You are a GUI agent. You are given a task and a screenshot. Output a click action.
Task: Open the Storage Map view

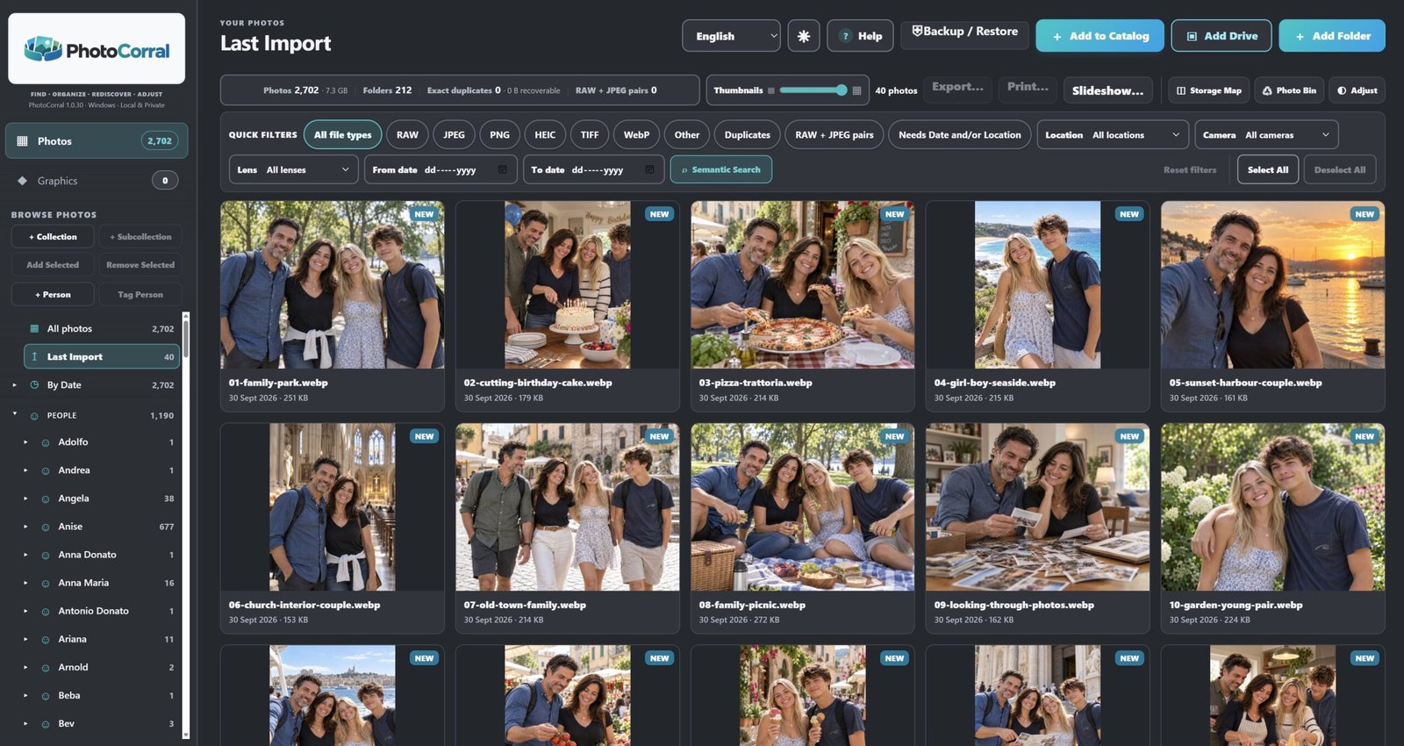pos(1209,90)
